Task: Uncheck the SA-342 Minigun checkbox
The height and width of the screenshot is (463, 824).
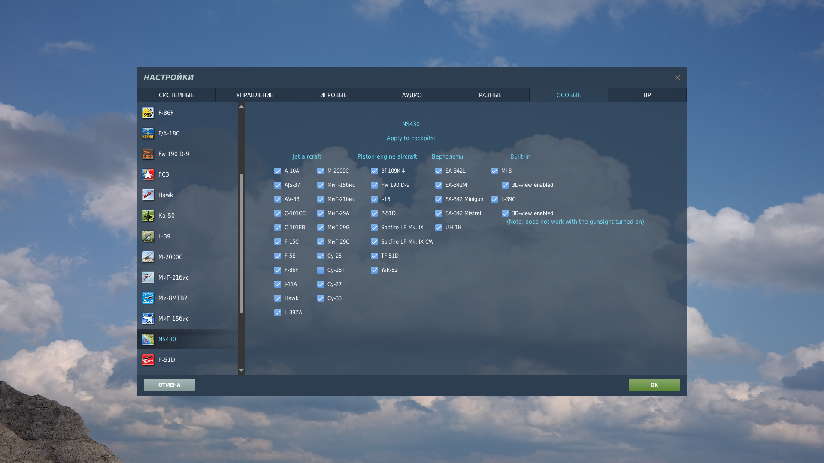Action: tap(439, 199)
